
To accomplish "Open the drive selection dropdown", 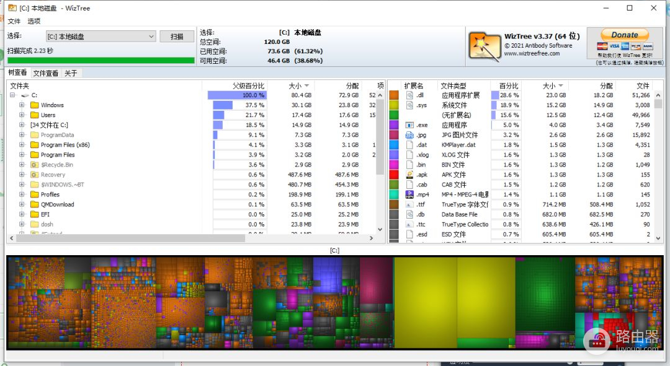I will tap(151, 37).
